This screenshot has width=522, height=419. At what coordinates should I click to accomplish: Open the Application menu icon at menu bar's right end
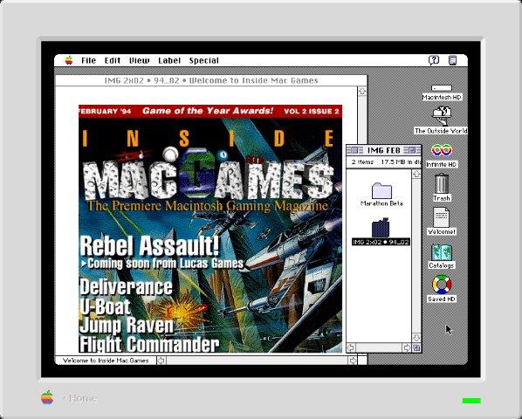pyautogui.click(x=452, y=60)
